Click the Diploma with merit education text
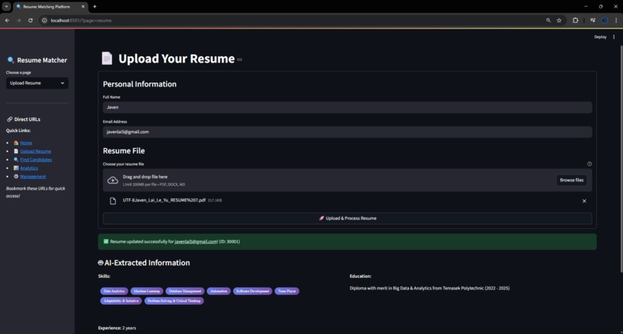 click(x=430, y=288)
